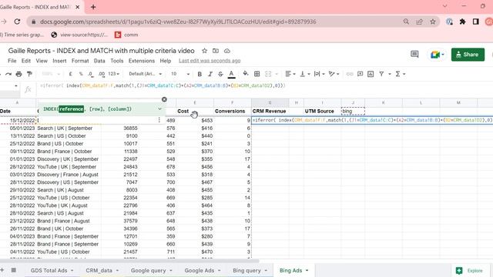Open the Insert menu

point(59,61)
